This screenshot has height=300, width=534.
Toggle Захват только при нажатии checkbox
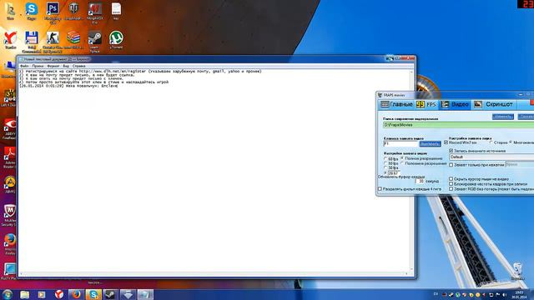pos(451,165)
